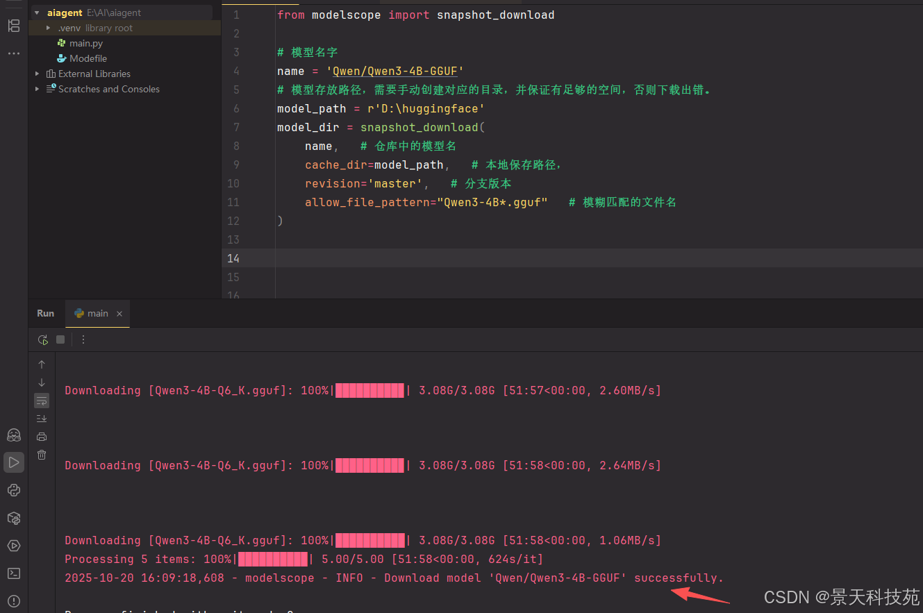Click the r'D:\huggingface' string
This screenshot has width=923, height=613.
tap(426, 108)
